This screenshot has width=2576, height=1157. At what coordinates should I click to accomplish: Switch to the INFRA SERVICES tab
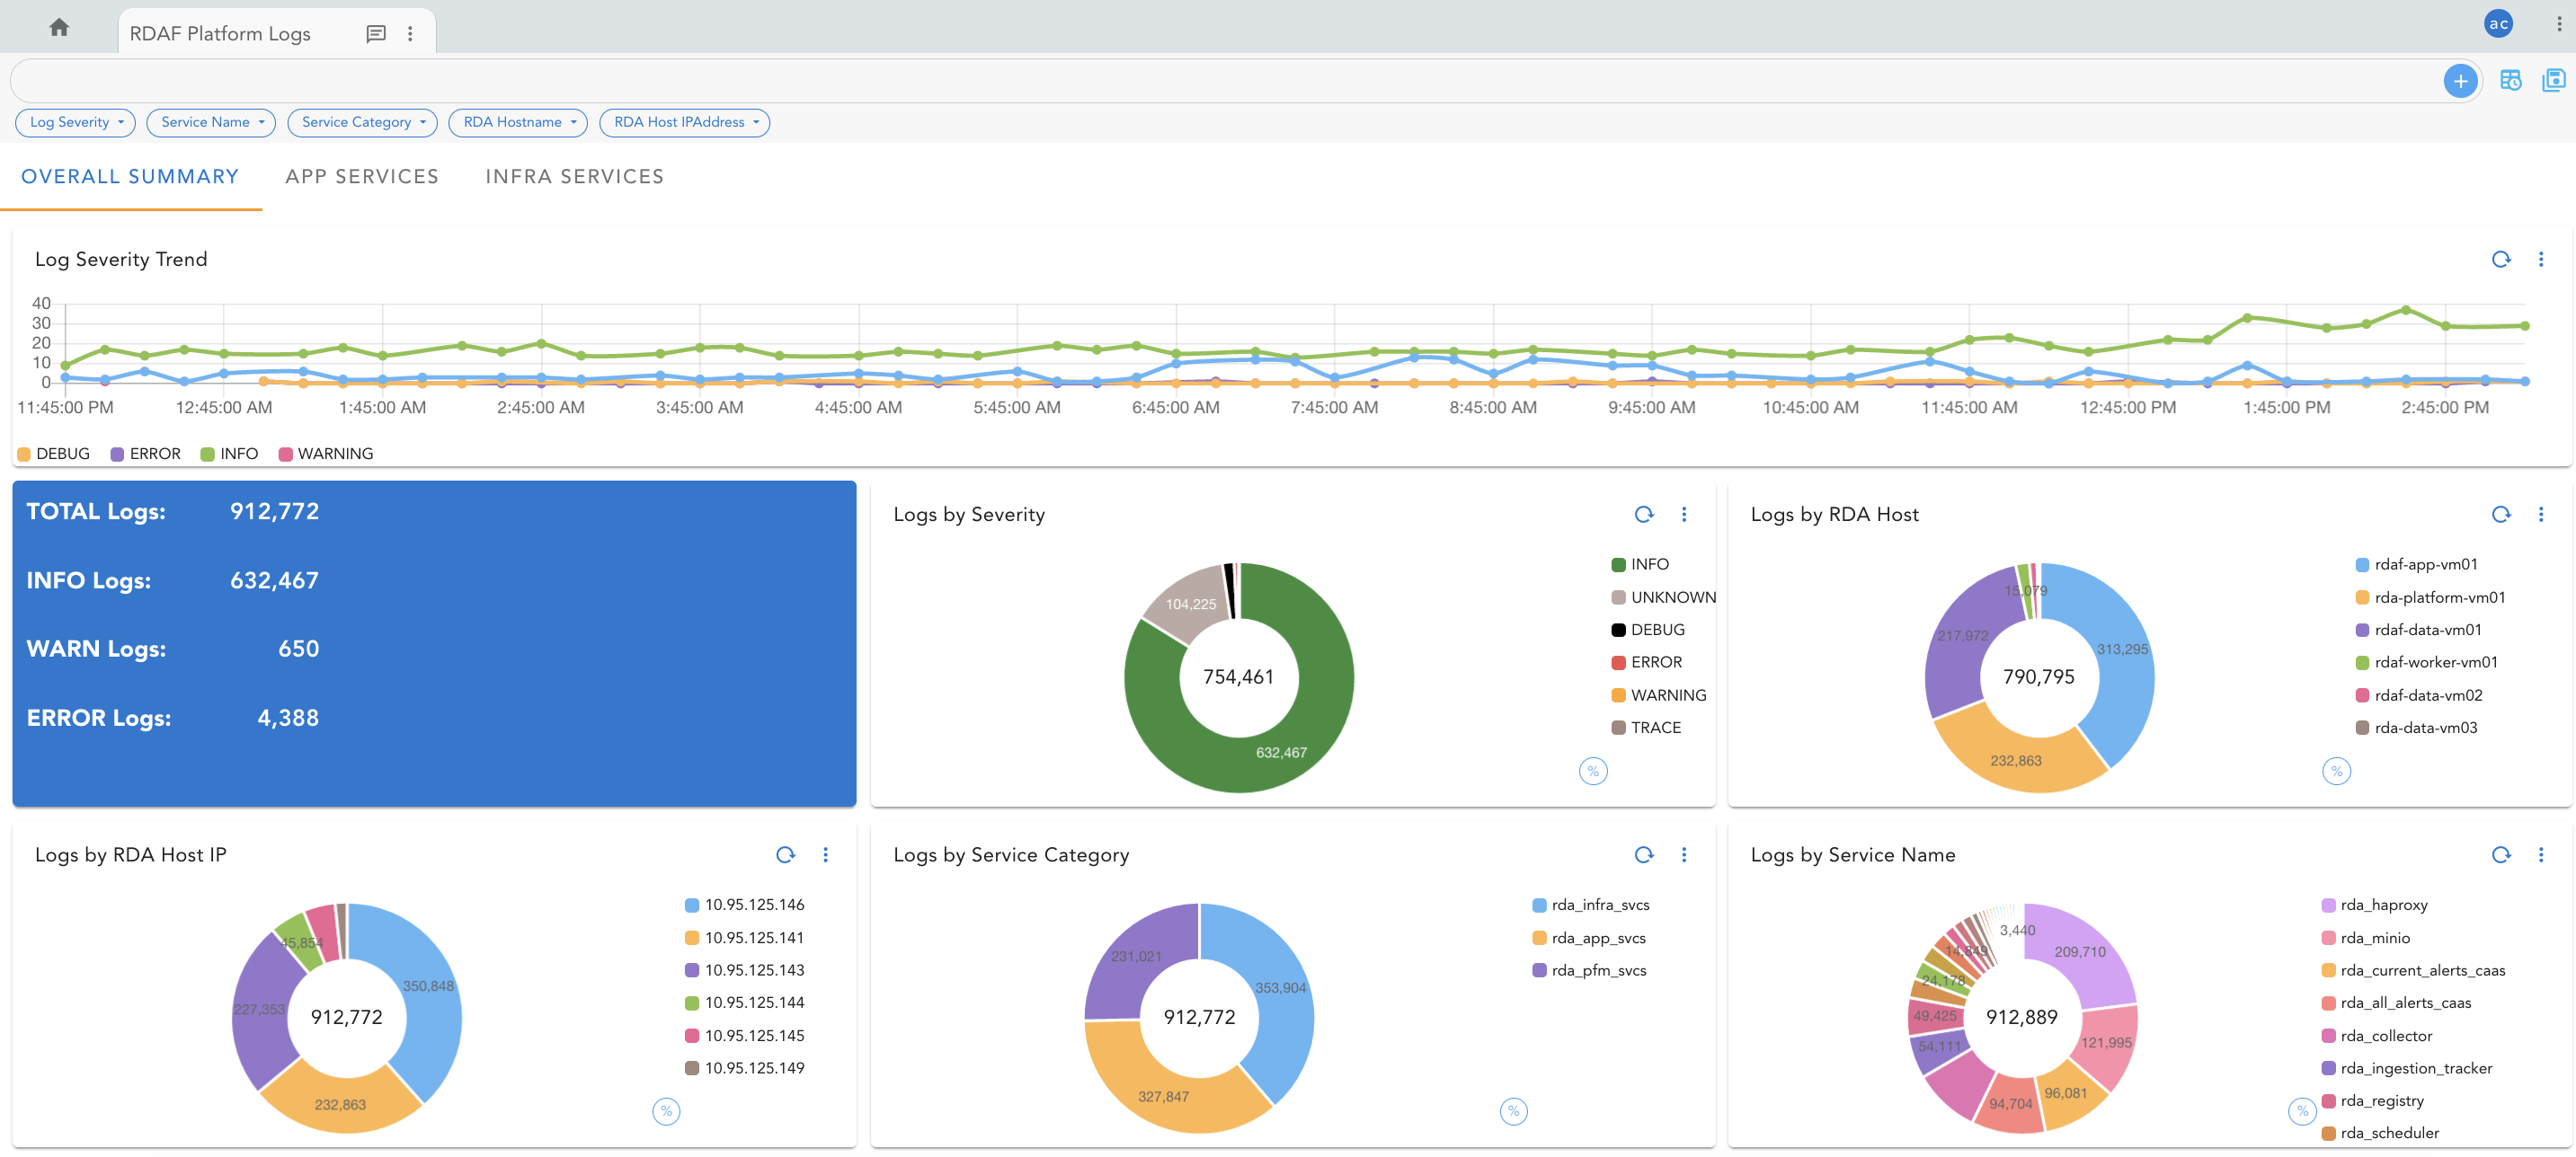click(x=574, y=177)
